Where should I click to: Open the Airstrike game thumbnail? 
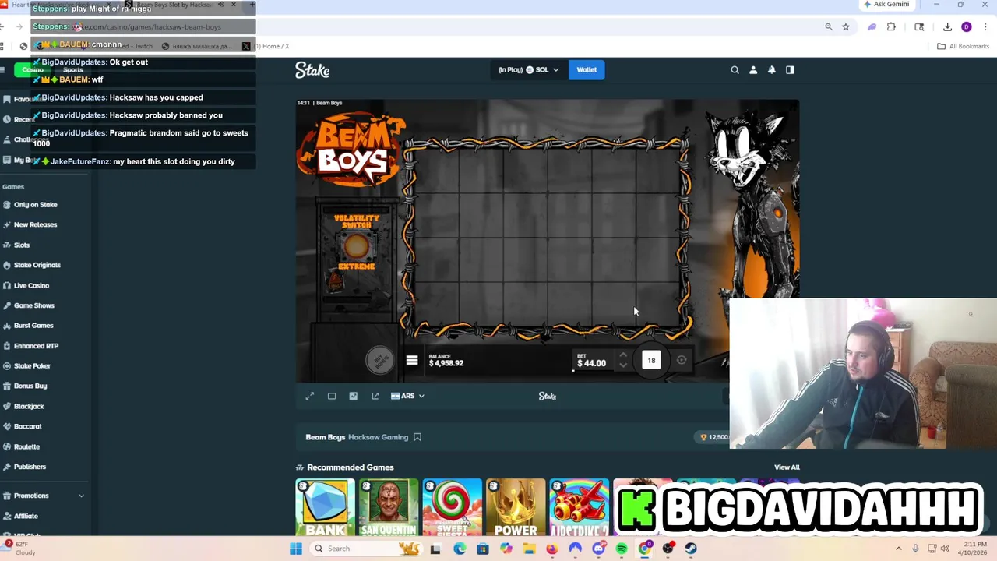coord(579,508)
